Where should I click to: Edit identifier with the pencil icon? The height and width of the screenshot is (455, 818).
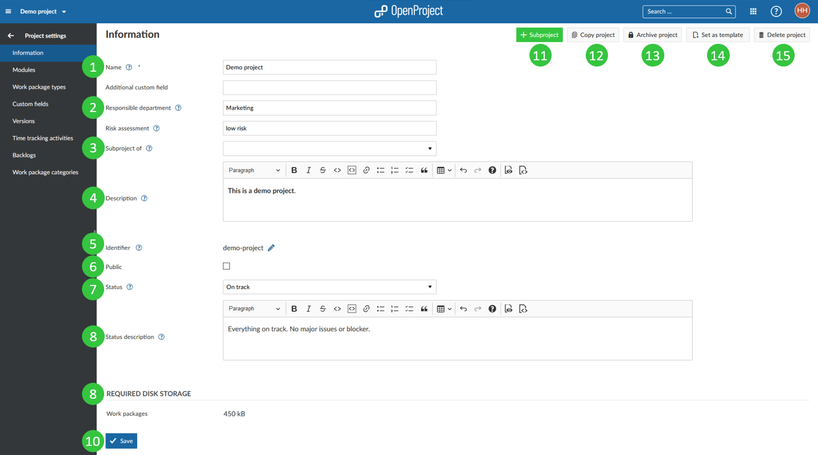pos(272,247)
